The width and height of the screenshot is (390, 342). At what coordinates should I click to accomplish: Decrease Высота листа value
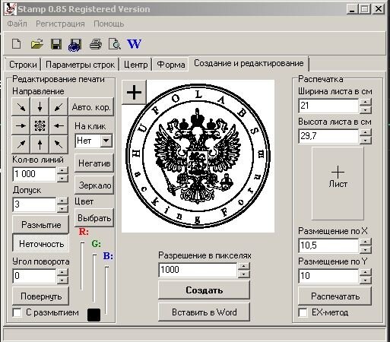coord(365,140)
